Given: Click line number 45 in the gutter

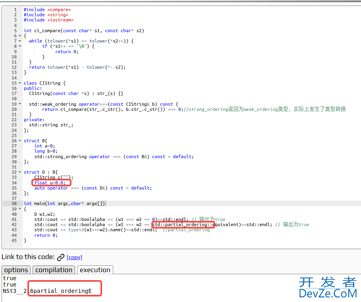Looking at the screenshot, I should click(x=14, y=240).
